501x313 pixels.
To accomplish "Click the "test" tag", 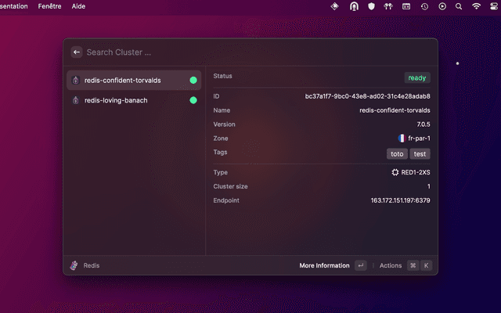I will pos(420,154).
